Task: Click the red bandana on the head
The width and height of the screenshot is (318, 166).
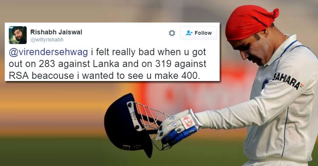Action: [x=251, y=22]
